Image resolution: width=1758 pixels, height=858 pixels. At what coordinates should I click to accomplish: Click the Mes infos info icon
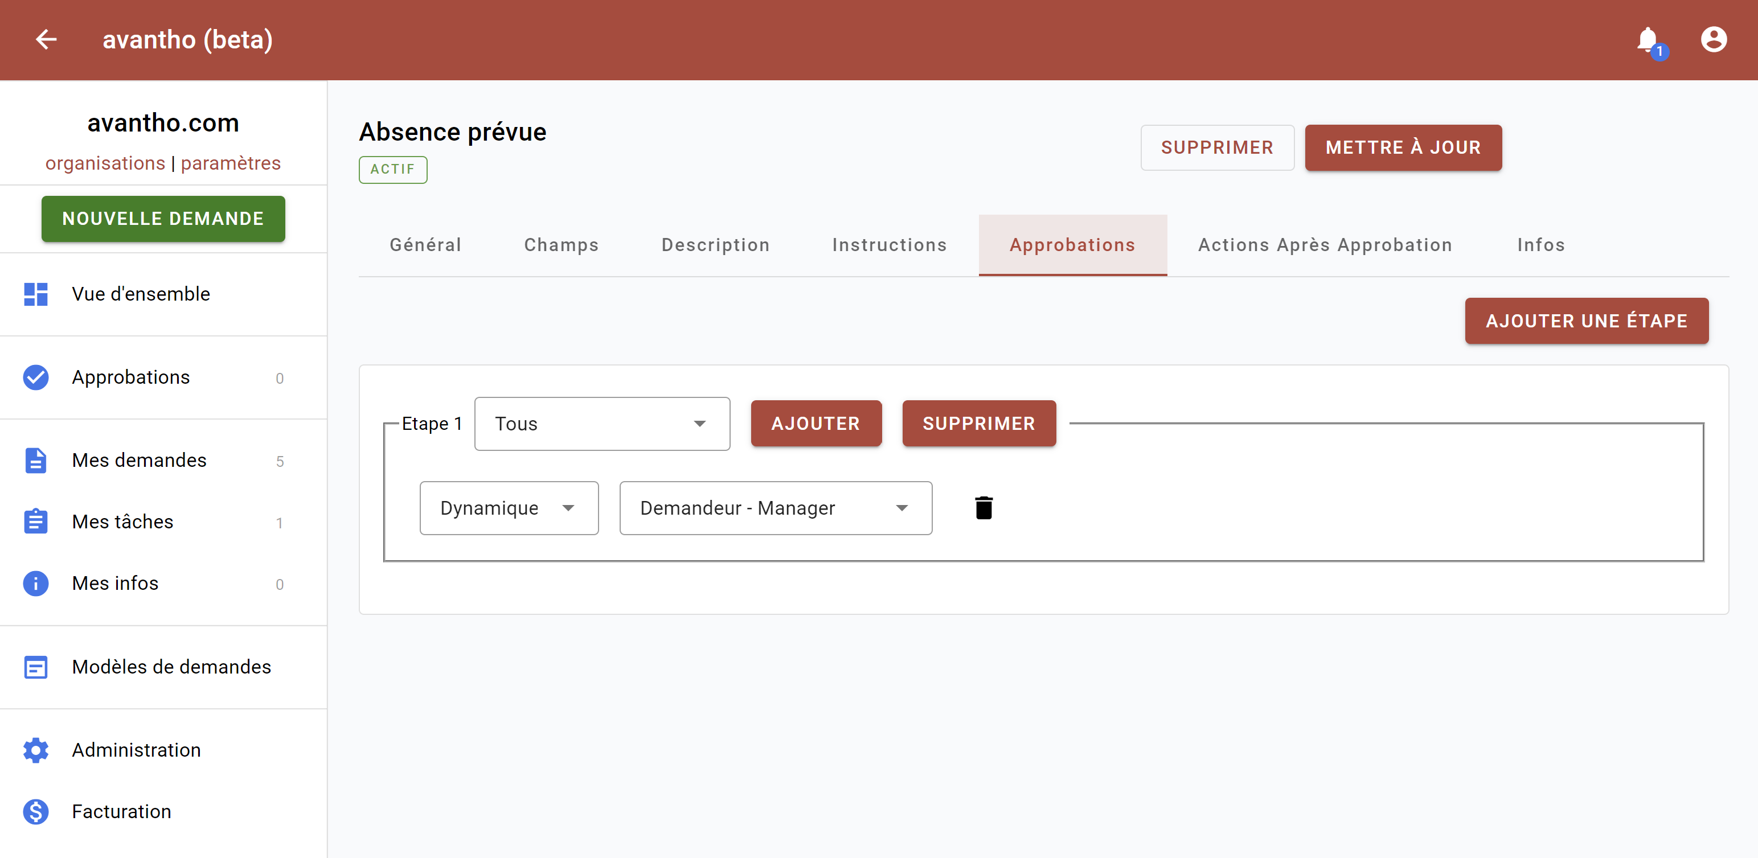[x=35, y=583]
